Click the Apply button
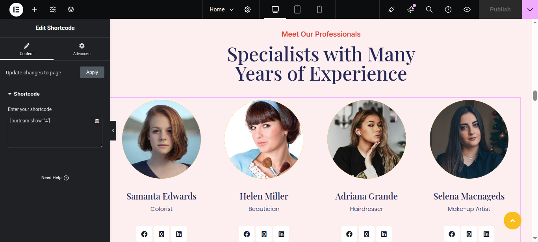This screenshot has height=242, width=538. pyautogui.click(x=92, y=72)
